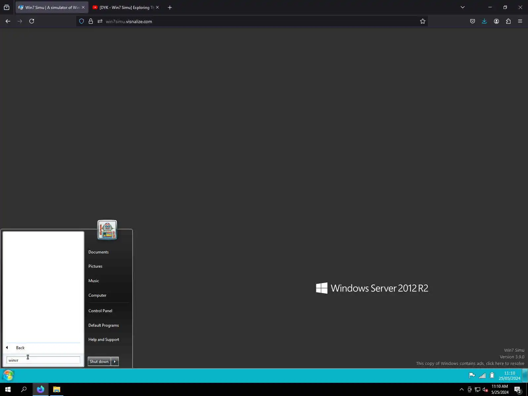Open Pictures in Start menu
Screen dimensions: 528x396
pos(95,266)
